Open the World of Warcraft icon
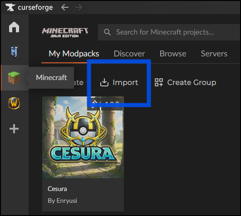Viewport: 241px width, 216px height. (14, 103)
